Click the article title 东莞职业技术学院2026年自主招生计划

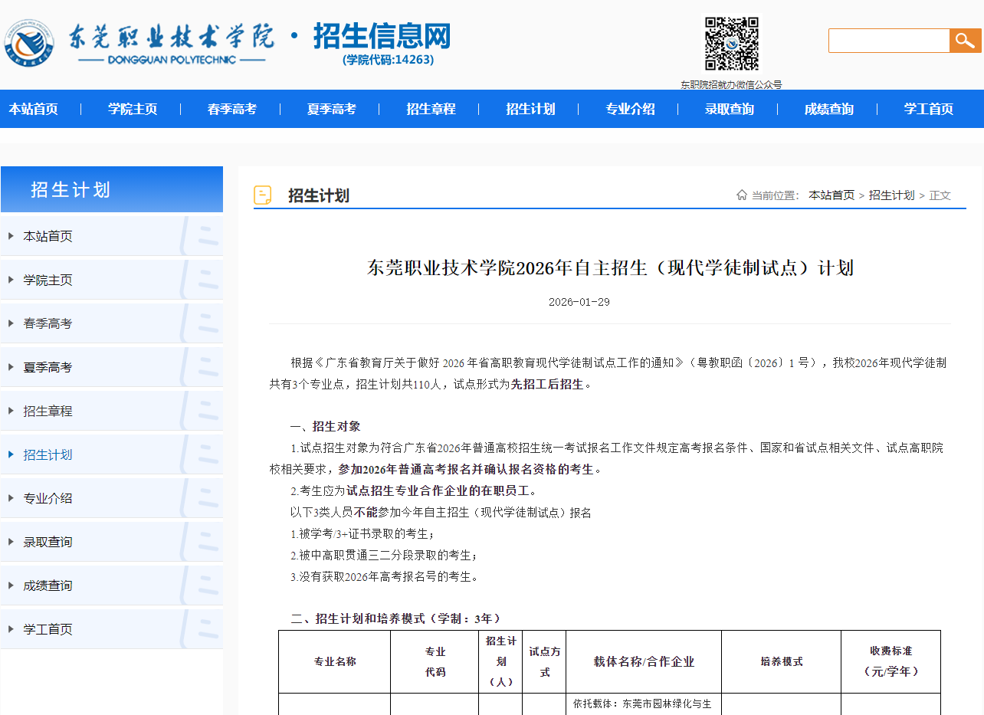point(610,267)
